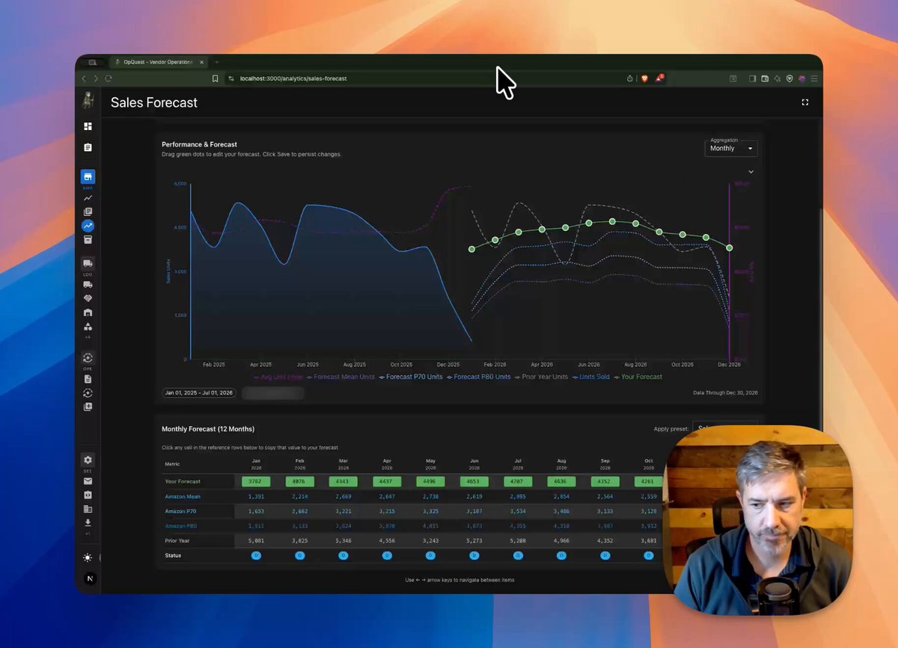This screenshot has width=898, height=648.
Task: Toggle light/dark theme sun icon
Action: [x=88, y=558]
